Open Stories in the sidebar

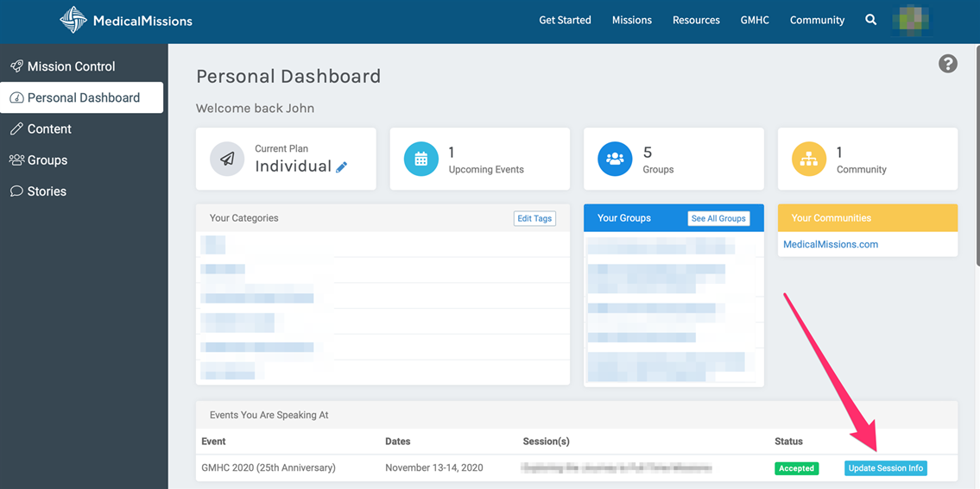pyautogui.click(x=47, y=191)
